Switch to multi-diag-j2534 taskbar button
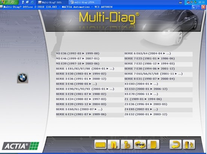This screenshot has width=207, height=154. 84,2
